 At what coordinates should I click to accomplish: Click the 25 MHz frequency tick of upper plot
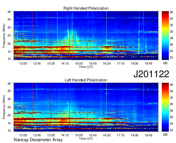point(9,35)
